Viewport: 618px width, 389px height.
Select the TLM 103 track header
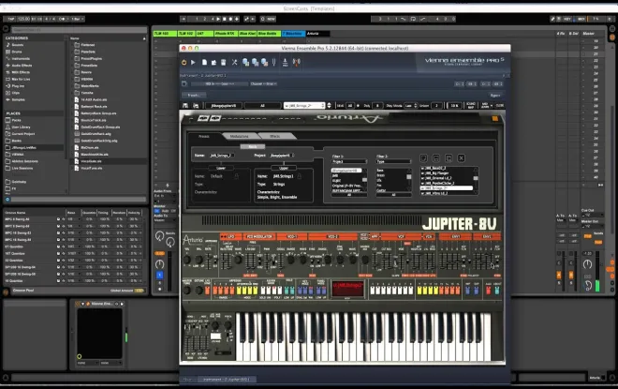pos(165,34)
